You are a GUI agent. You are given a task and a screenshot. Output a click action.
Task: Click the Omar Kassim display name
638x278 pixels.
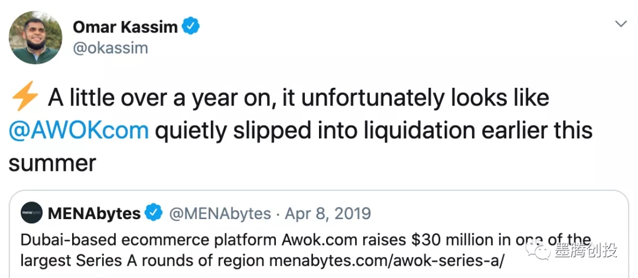pyautogui.click(x=125, y=27)
